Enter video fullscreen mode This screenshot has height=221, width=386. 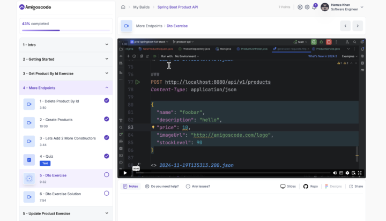tap(360, 173)
